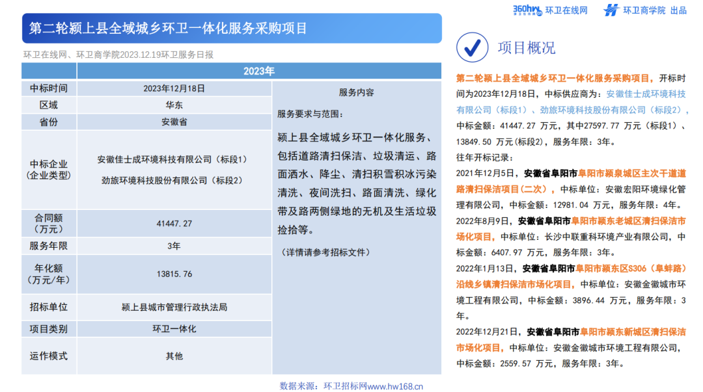This screenshot has height=392, width=703.
Task: Click the 服务年限 row label
Action: [x=49, y=246]
